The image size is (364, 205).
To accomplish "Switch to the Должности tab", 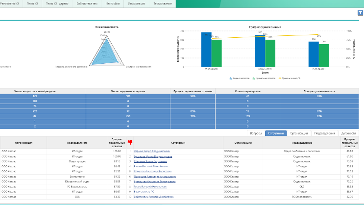I will click(349, 133).
